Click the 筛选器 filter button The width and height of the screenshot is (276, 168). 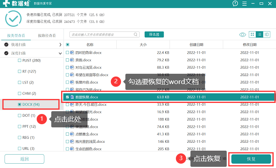point(154,34)
